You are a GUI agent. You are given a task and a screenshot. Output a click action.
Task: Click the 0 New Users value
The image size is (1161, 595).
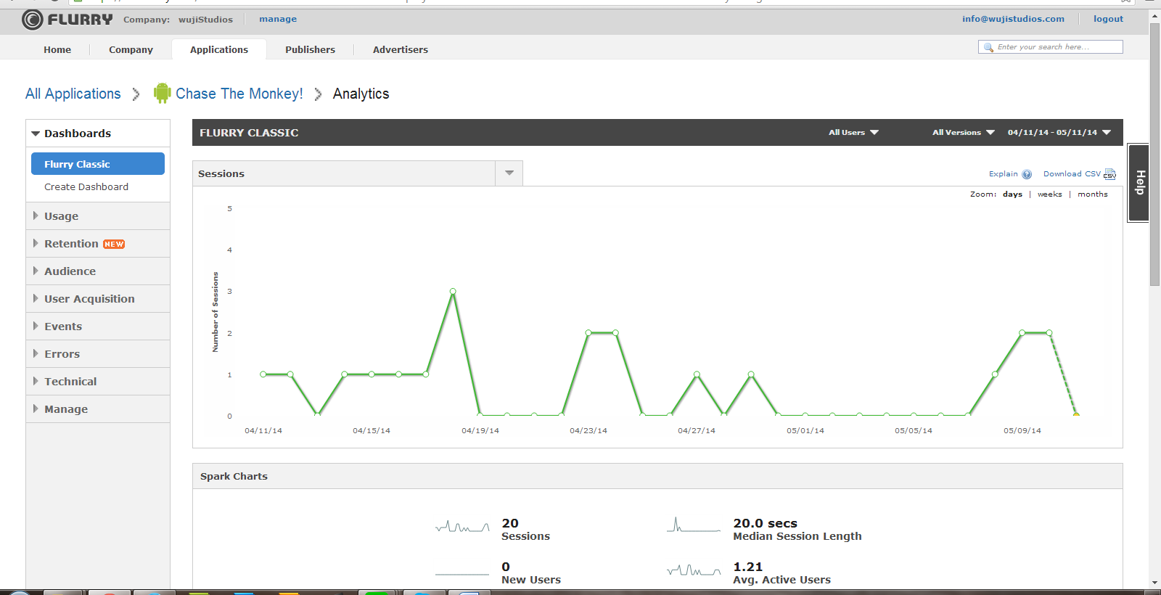(506, 567)
